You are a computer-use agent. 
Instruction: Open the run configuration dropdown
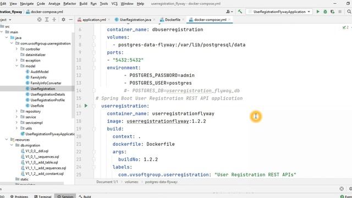[x=279, y=12]
